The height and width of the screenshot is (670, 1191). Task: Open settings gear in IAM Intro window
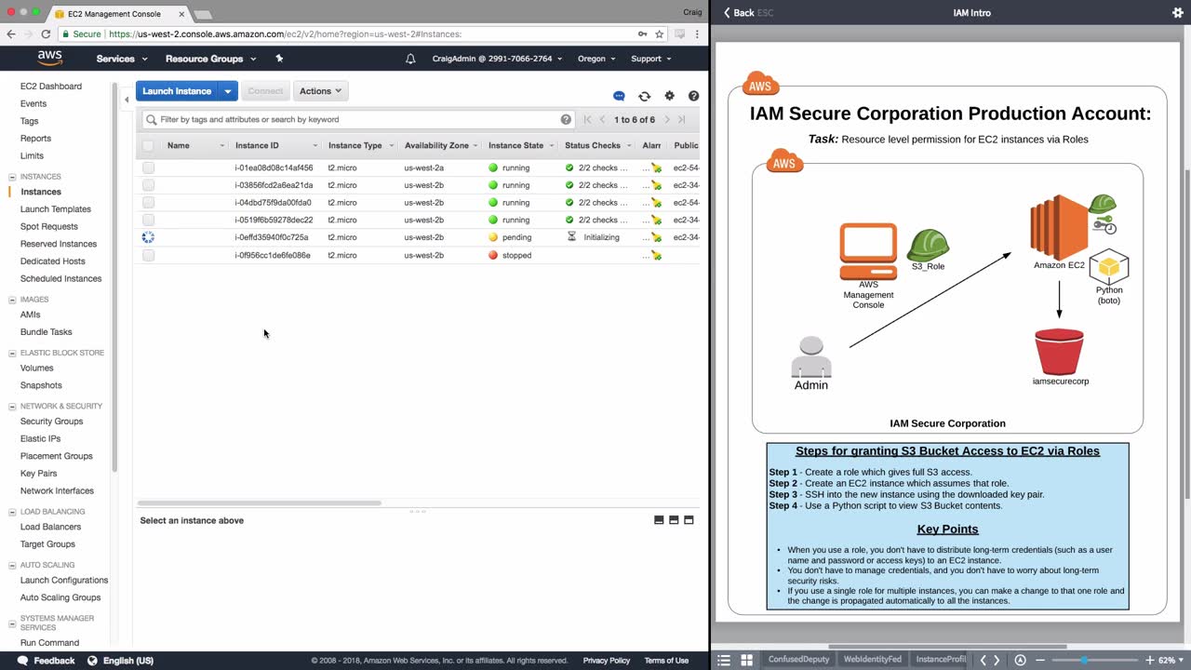tap(1178, 13)
